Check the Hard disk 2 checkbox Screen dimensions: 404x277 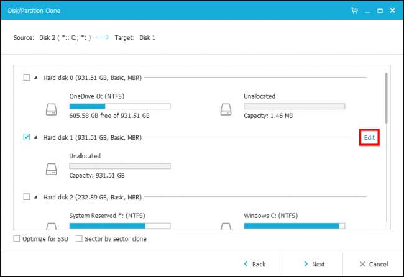tap(26, 197)
